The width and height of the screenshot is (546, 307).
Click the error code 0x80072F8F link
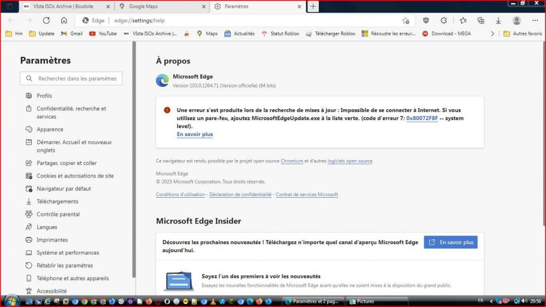pyautogui.click(x=422, y=118)
